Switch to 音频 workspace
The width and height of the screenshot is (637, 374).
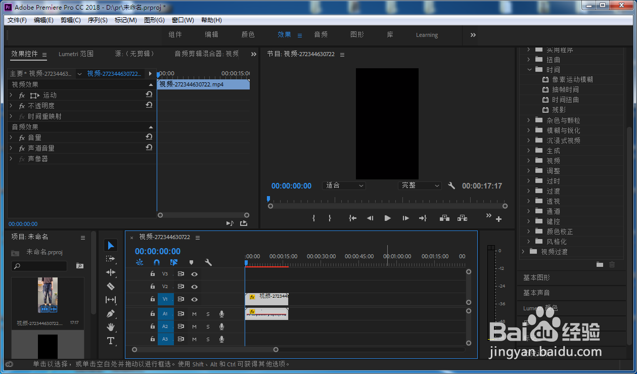(321, 35)
